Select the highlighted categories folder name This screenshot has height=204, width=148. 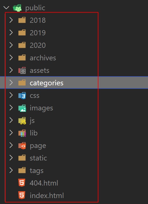point(47,83)
